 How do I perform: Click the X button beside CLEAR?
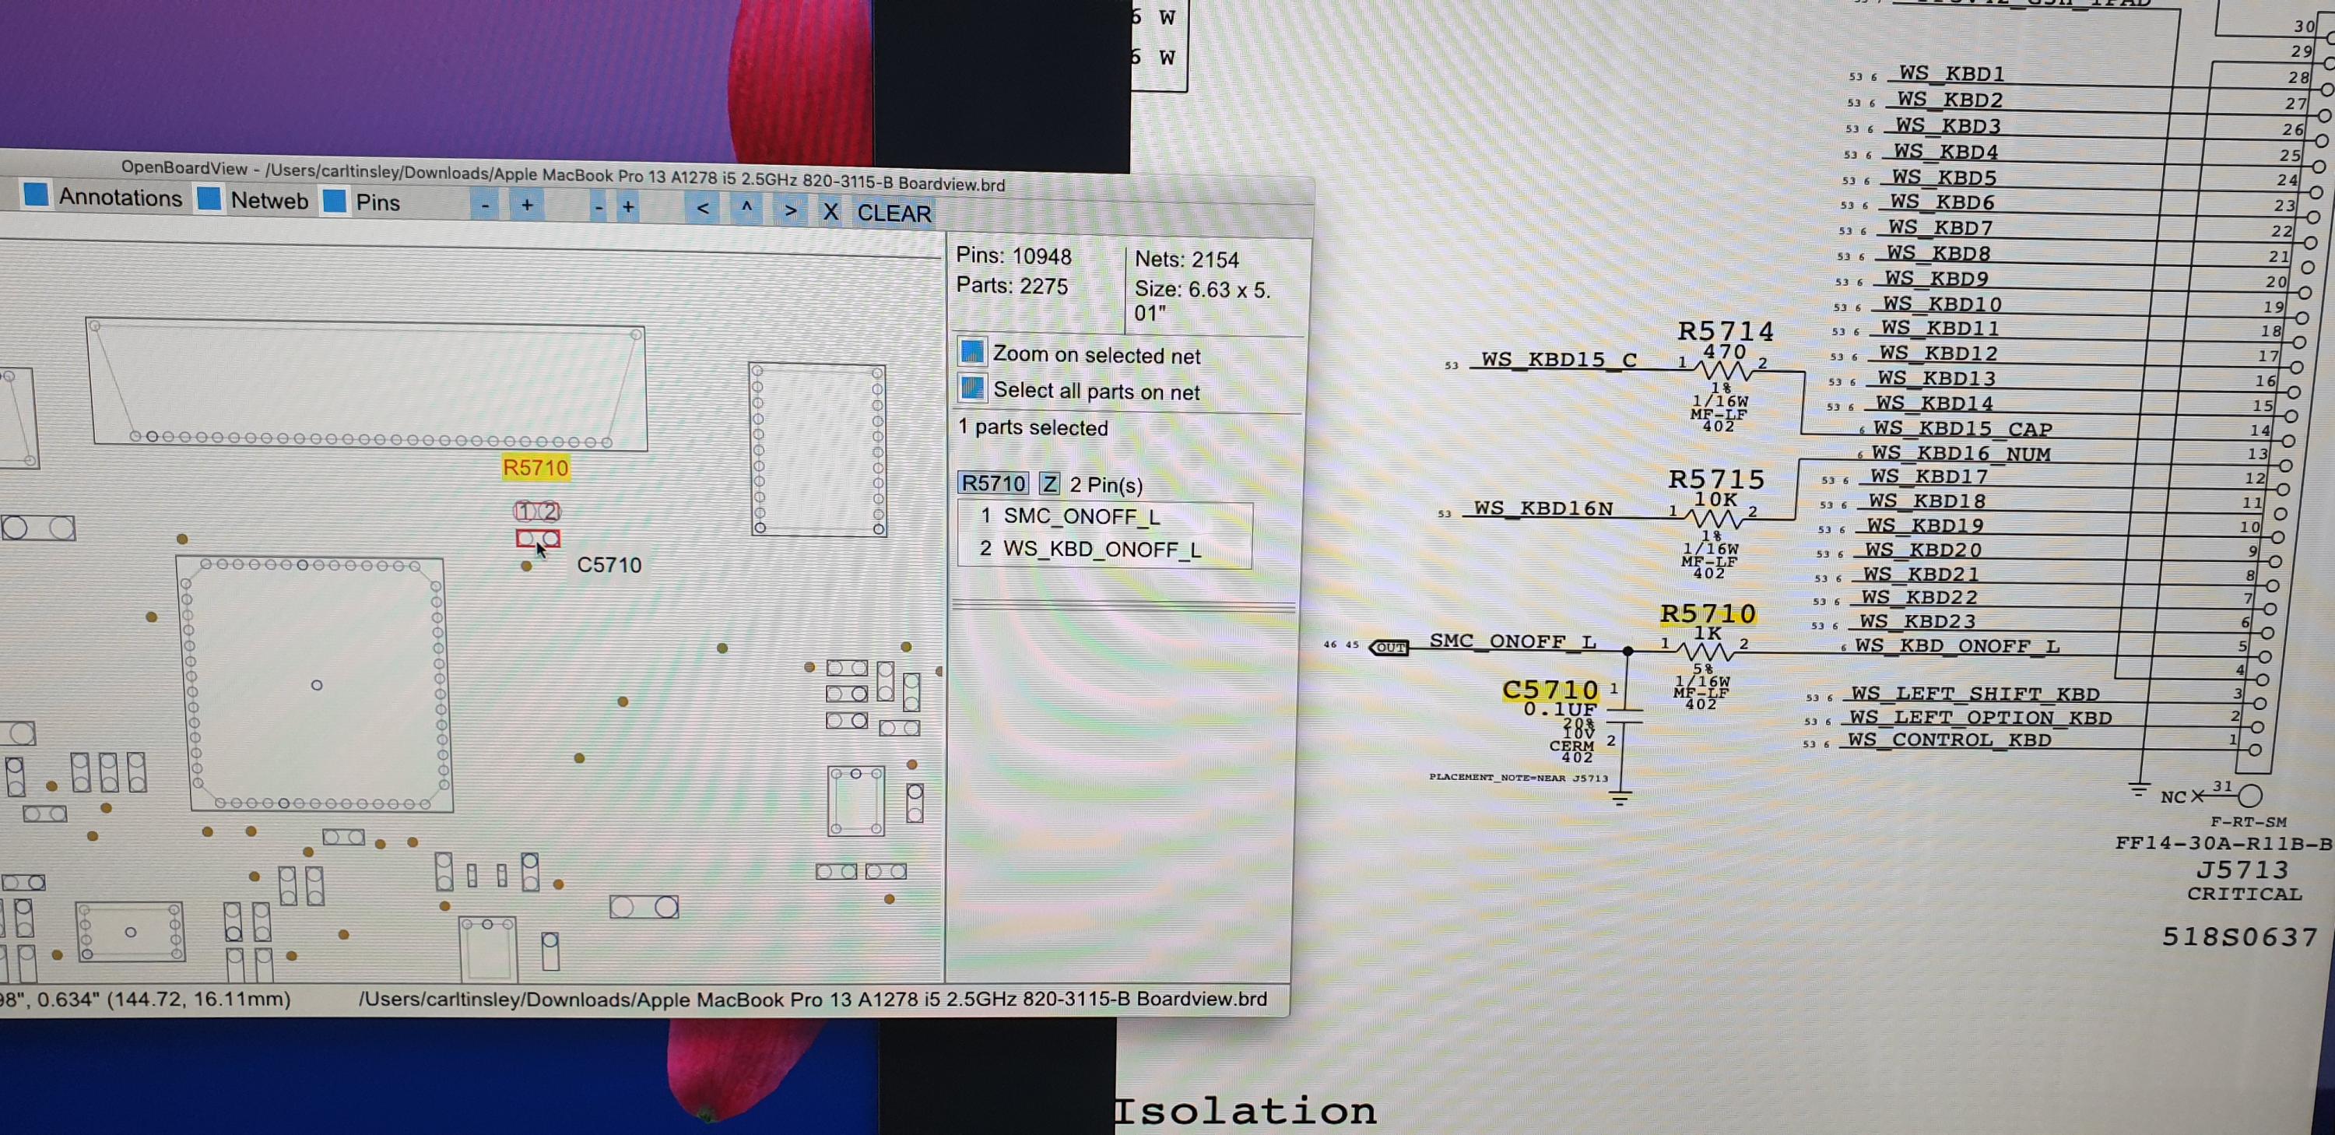point(830,213)
